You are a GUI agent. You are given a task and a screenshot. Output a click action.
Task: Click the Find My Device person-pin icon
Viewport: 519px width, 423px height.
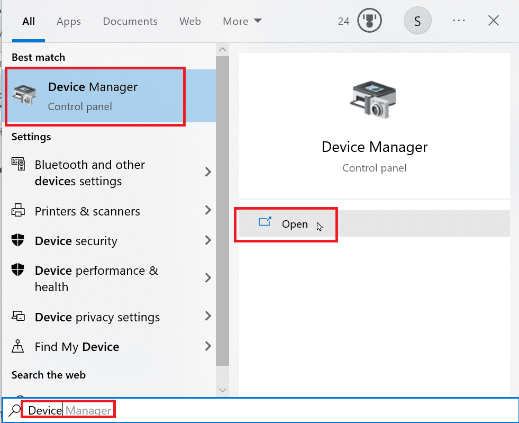click(x=18, y=346)
